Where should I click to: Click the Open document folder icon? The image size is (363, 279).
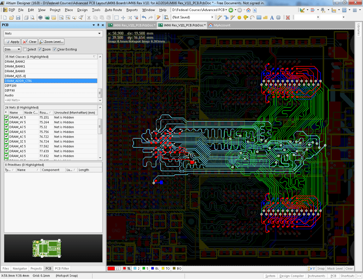tap(11, 17)
